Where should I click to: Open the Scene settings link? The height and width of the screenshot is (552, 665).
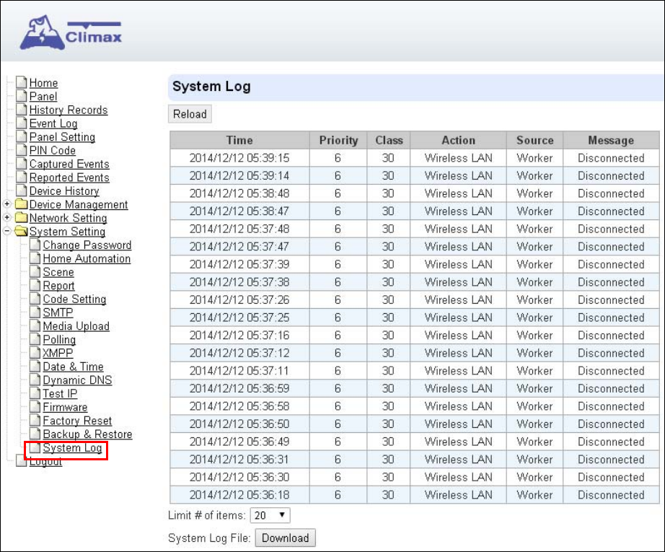tap(58, 273)
